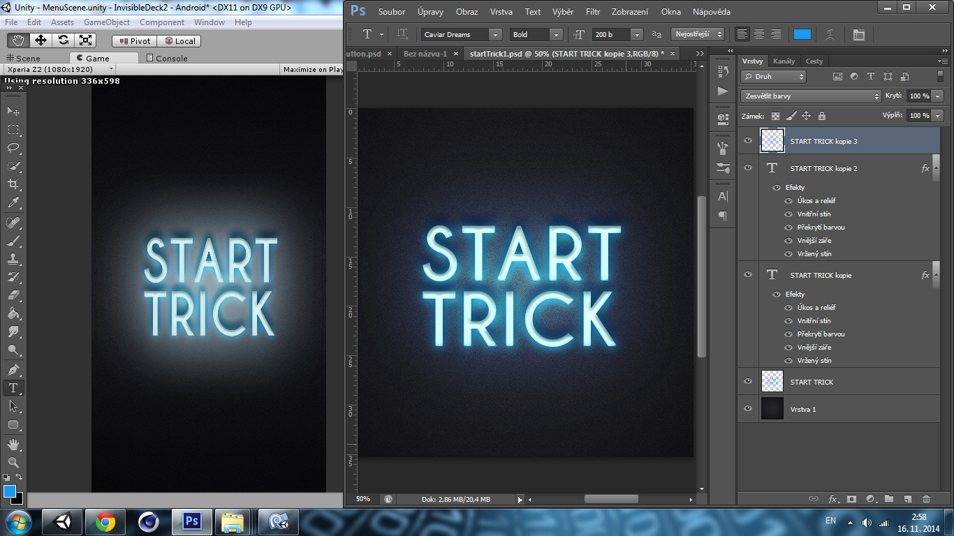Select the Move tool in Photoshop toolbox

(x=13, y=111)
